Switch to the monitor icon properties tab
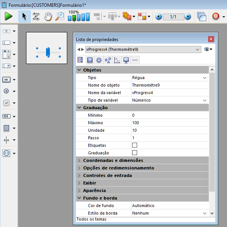 [126, 60]
